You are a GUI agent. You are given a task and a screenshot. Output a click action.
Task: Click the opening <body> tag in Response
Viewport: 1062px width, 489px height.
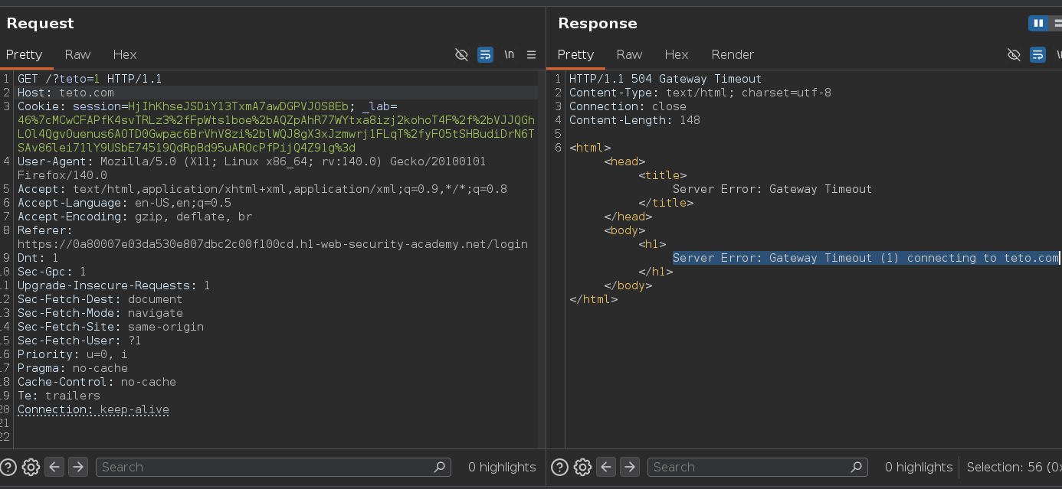tap(624, 230)
